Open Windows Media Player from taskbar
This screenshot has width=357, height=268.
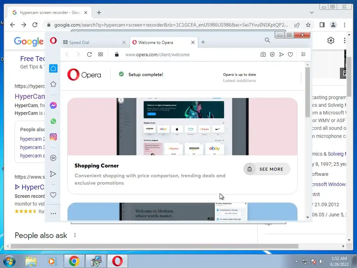(52, 261)
